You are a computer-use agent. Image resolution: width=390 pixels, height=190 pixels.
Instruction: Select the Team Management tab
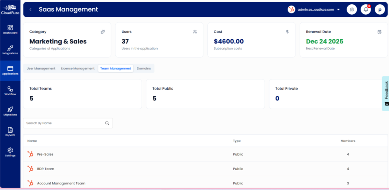[116, 69]
